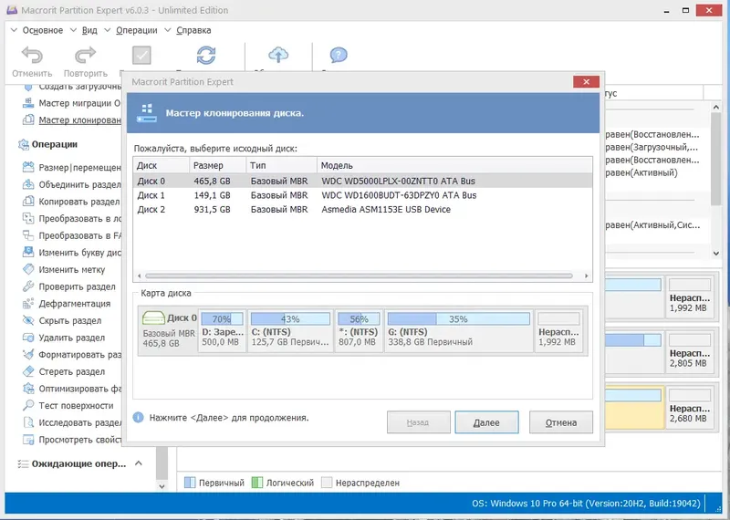
Task: Click the Размер column header
Action: 217,165
